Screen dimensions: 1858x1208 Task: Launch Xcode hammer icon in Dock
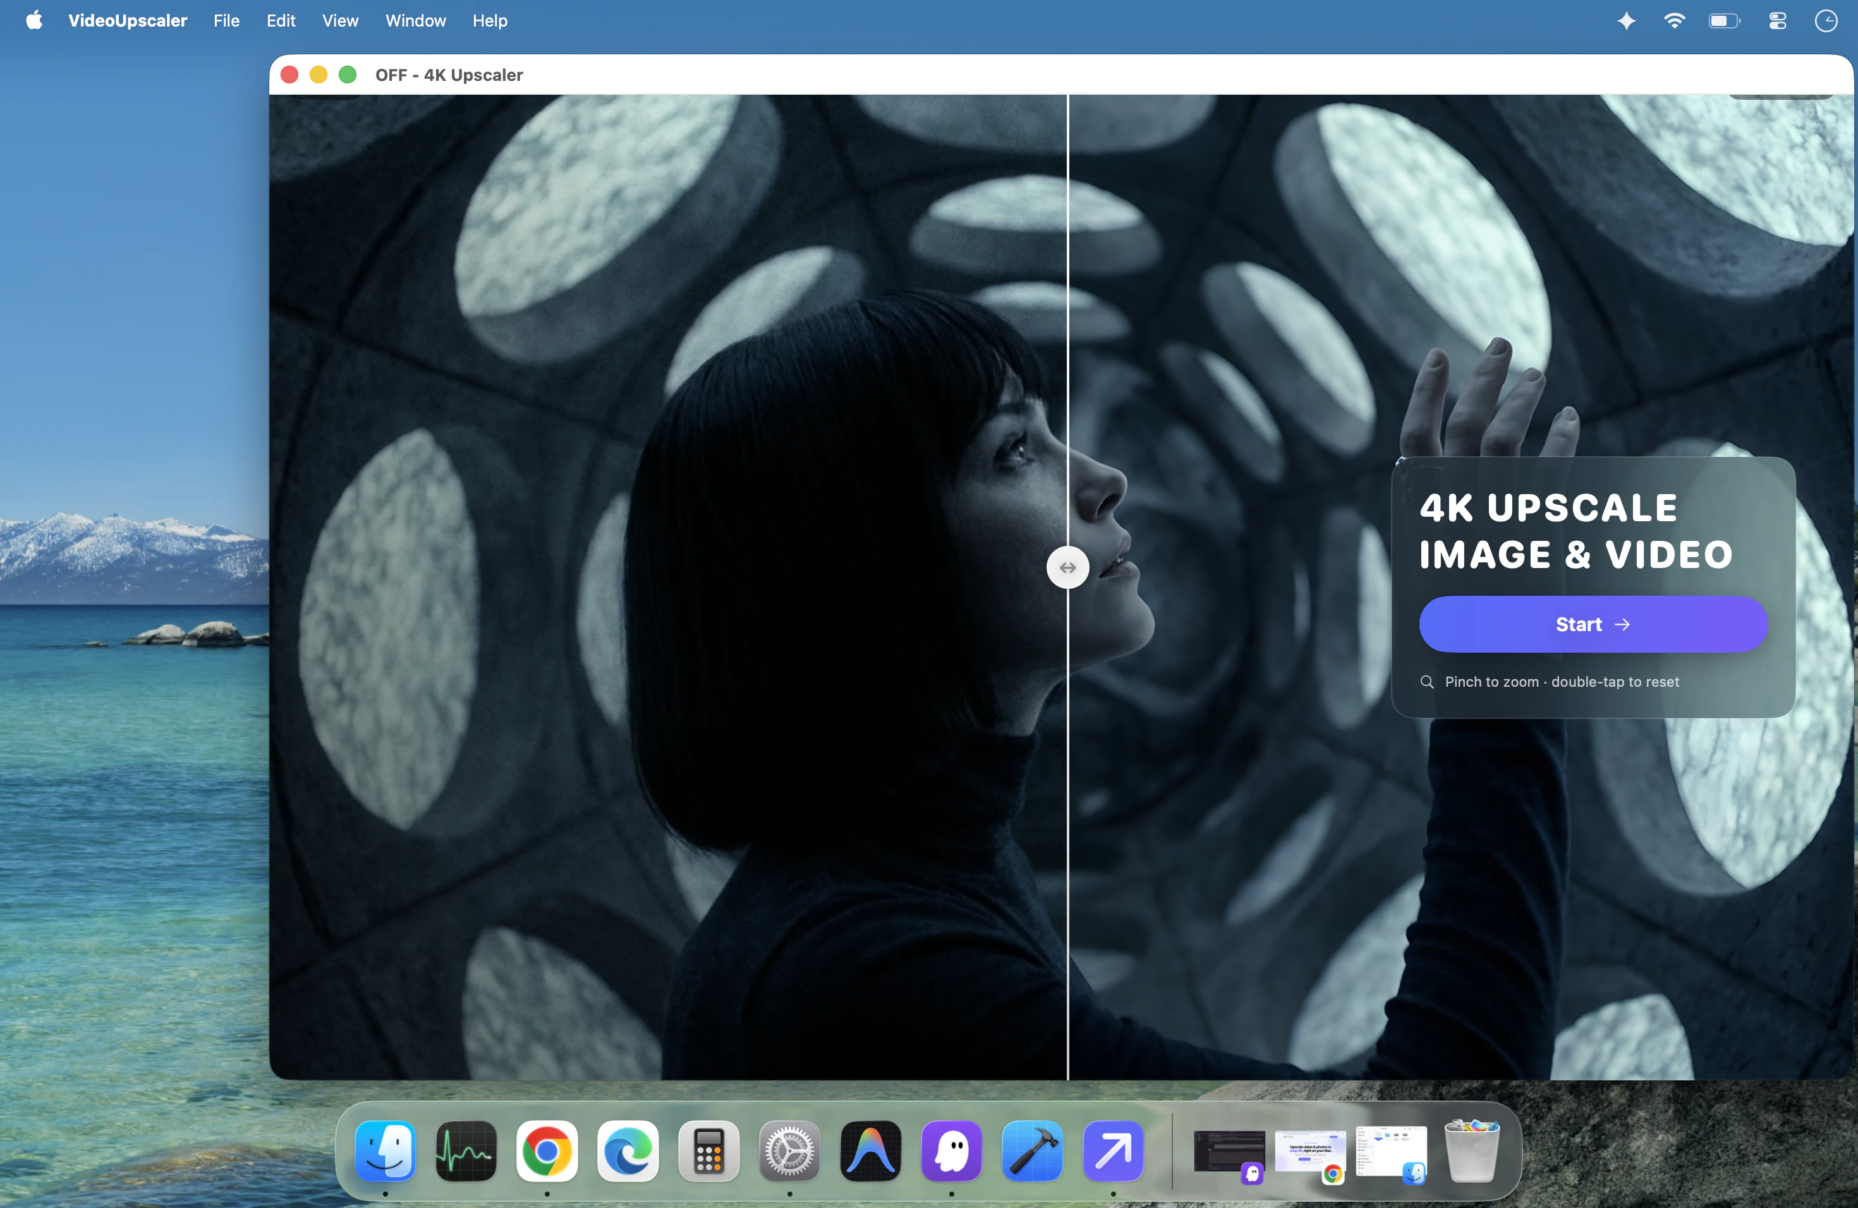(x=1032, y=1151)
